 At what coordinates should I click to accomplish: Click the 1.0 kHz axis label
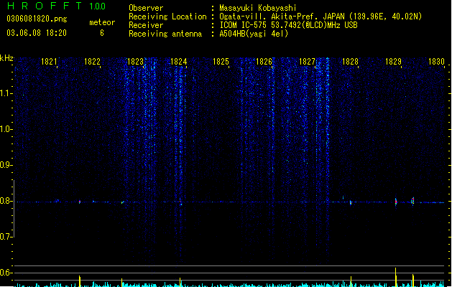[6, 129]
